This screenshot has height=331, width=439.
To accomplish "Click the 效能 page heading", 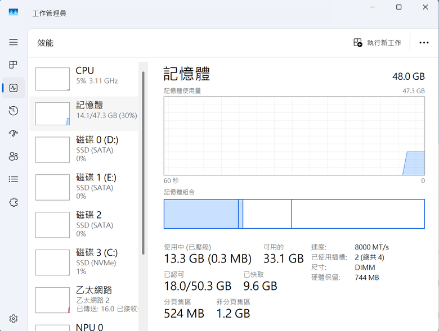I will pyautogui.click(x=46, y=43).
